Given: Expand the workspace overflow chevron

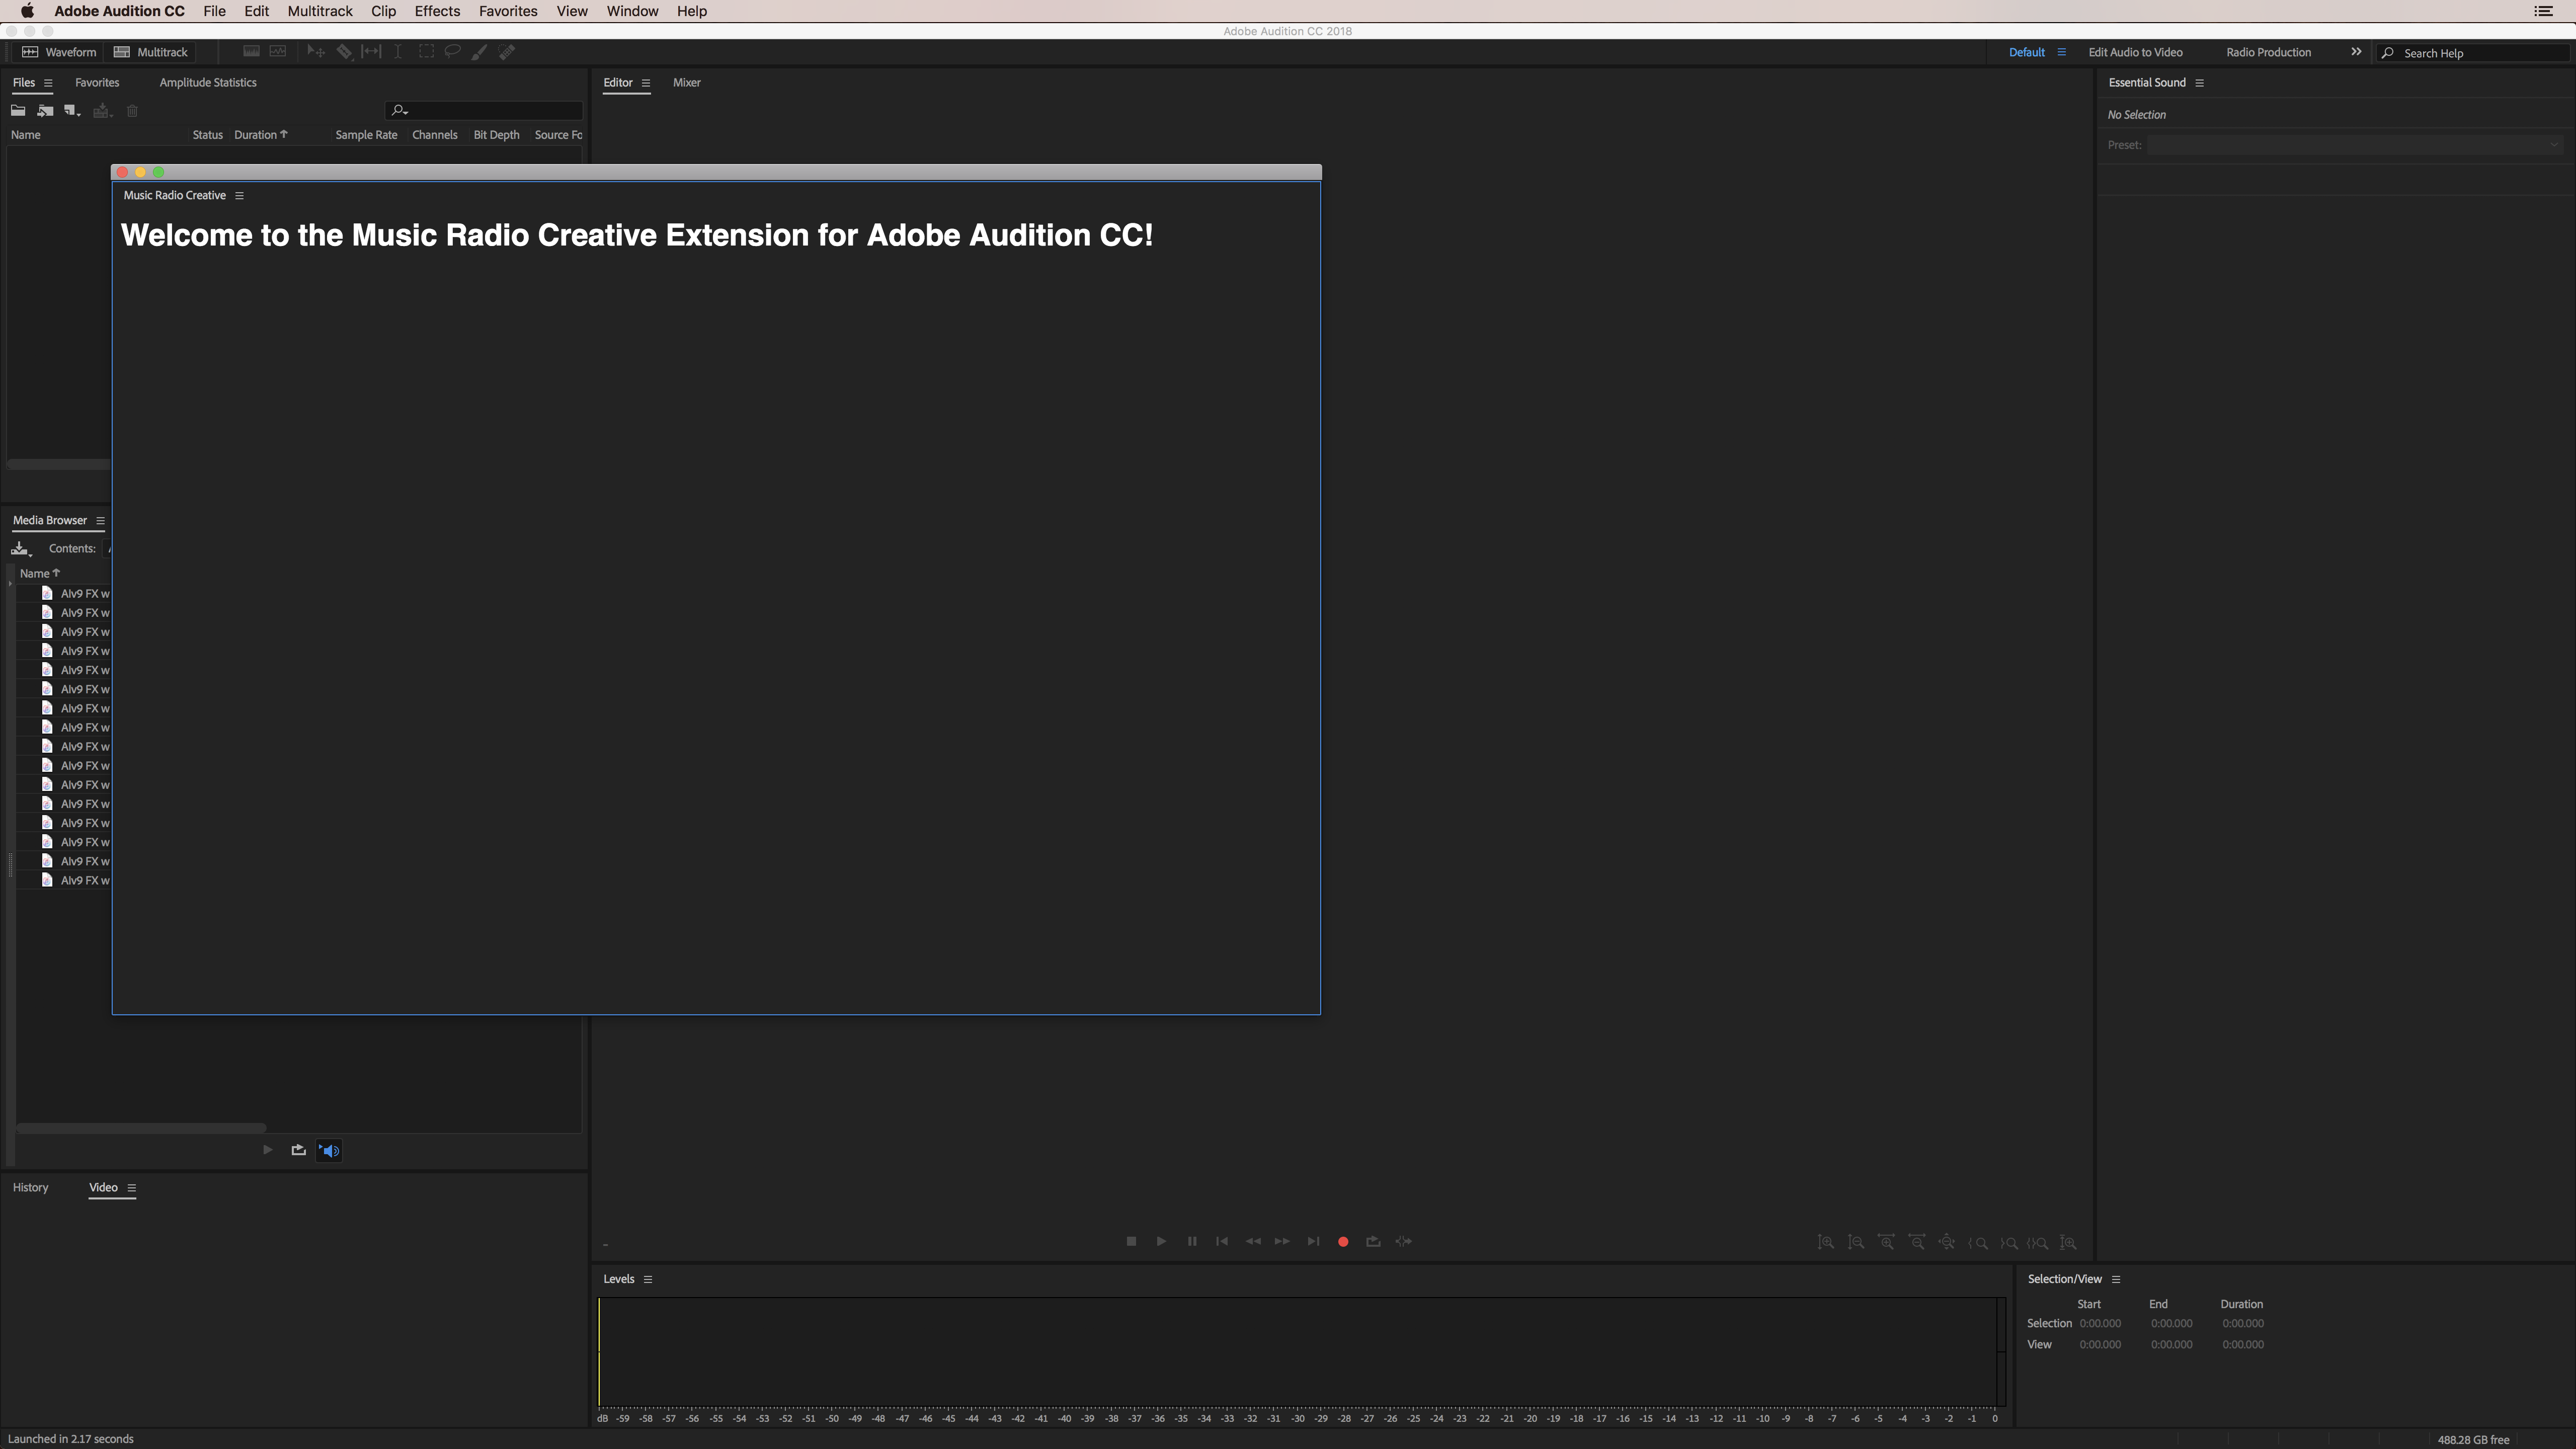Looking at the screenshot, I should (x=2355, y=52).
